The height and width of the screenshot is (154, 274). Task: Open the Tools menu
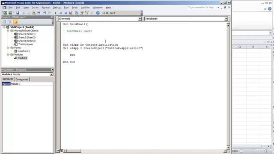74,8
